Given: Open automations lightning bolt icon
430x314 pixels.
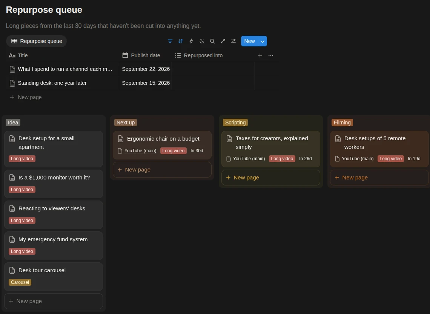Looking at the screenshot, I should pyautogui.click(x=191, y=41).
